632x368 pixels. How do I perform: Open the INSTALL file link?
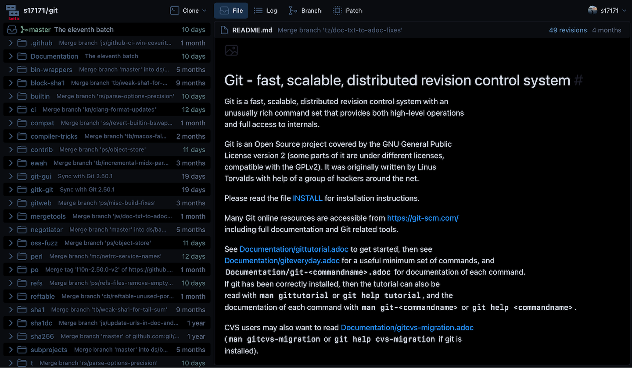tap(308, 198)
